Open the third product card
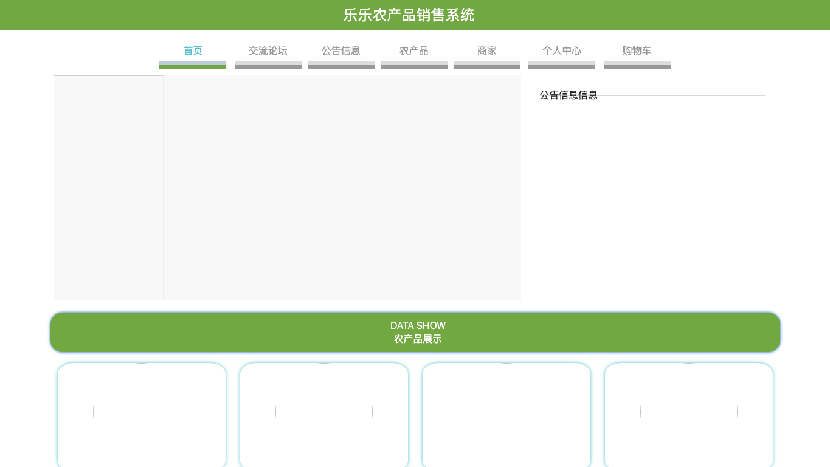This screenshot has width=830, height=467. coord(507,415)
